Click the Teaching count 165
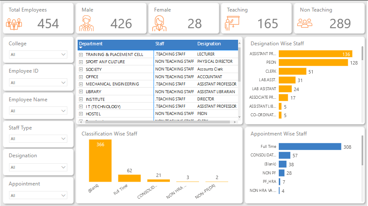This screenshot has width=368, height=206. coord(268,24)
